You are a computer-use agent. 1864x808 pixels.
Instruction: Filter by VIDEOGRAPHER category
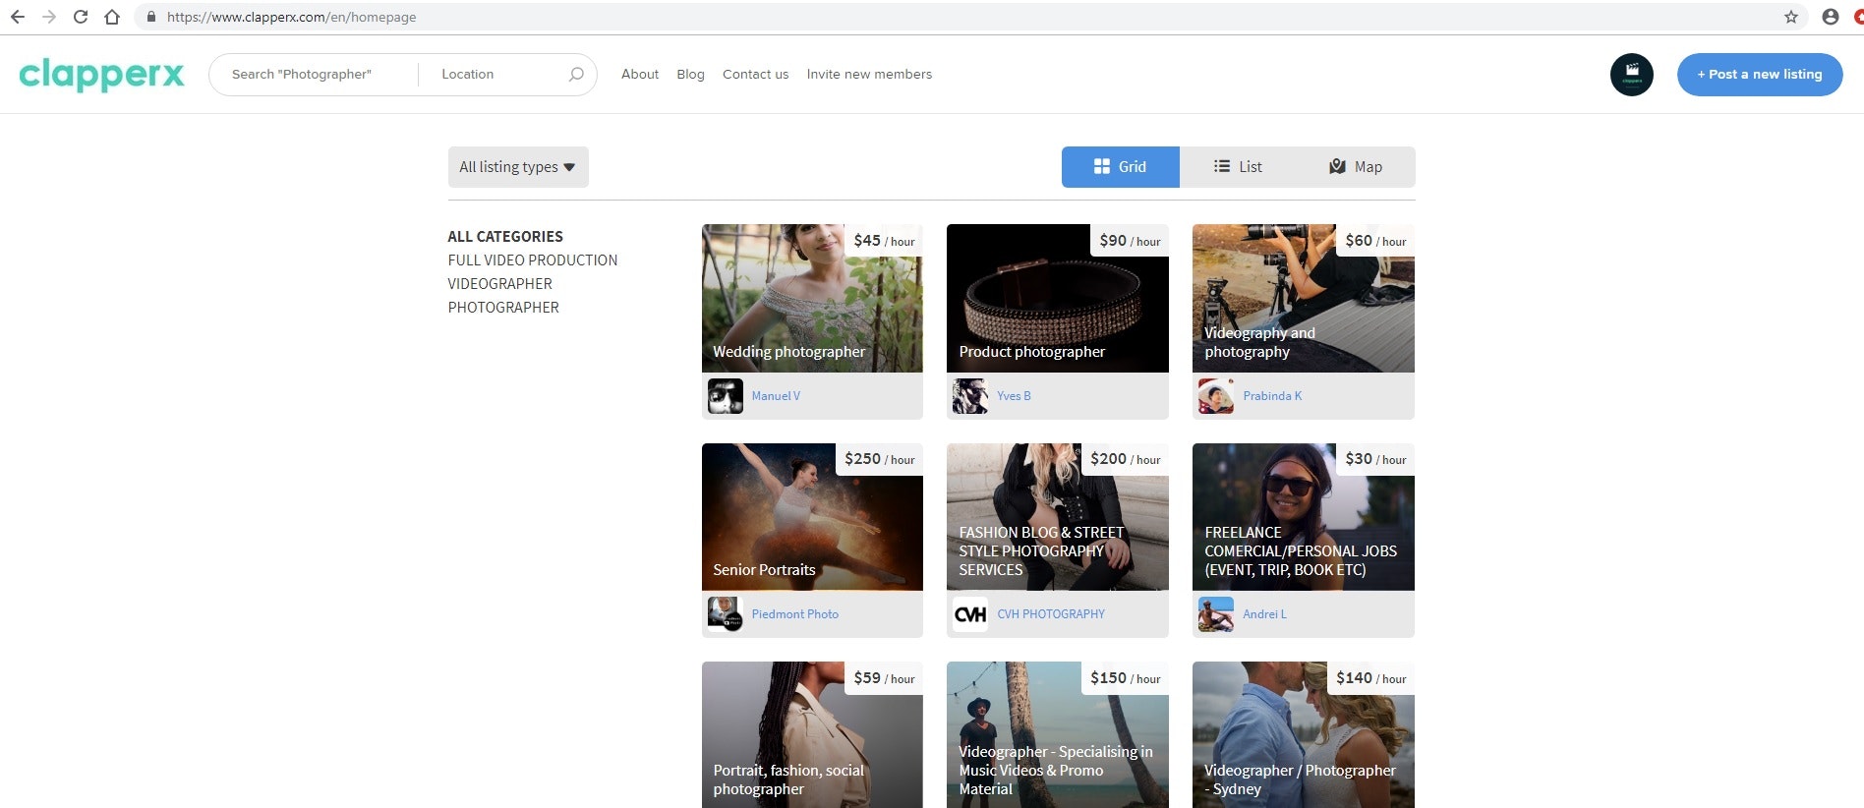[x=499, y=284]
